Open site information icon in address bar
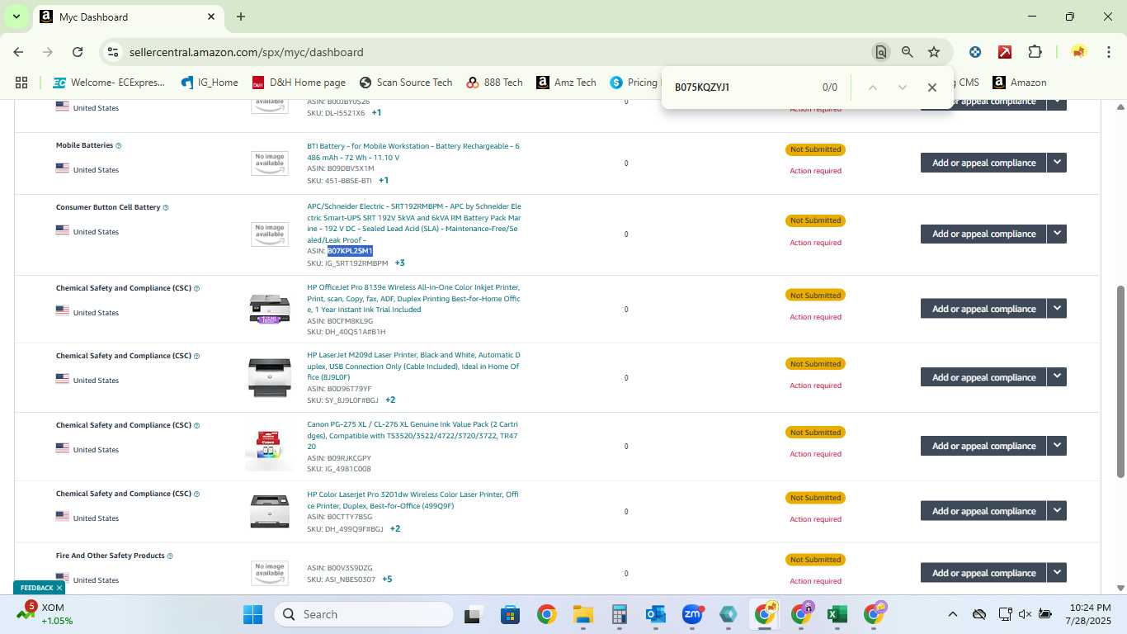 (113, 52)
